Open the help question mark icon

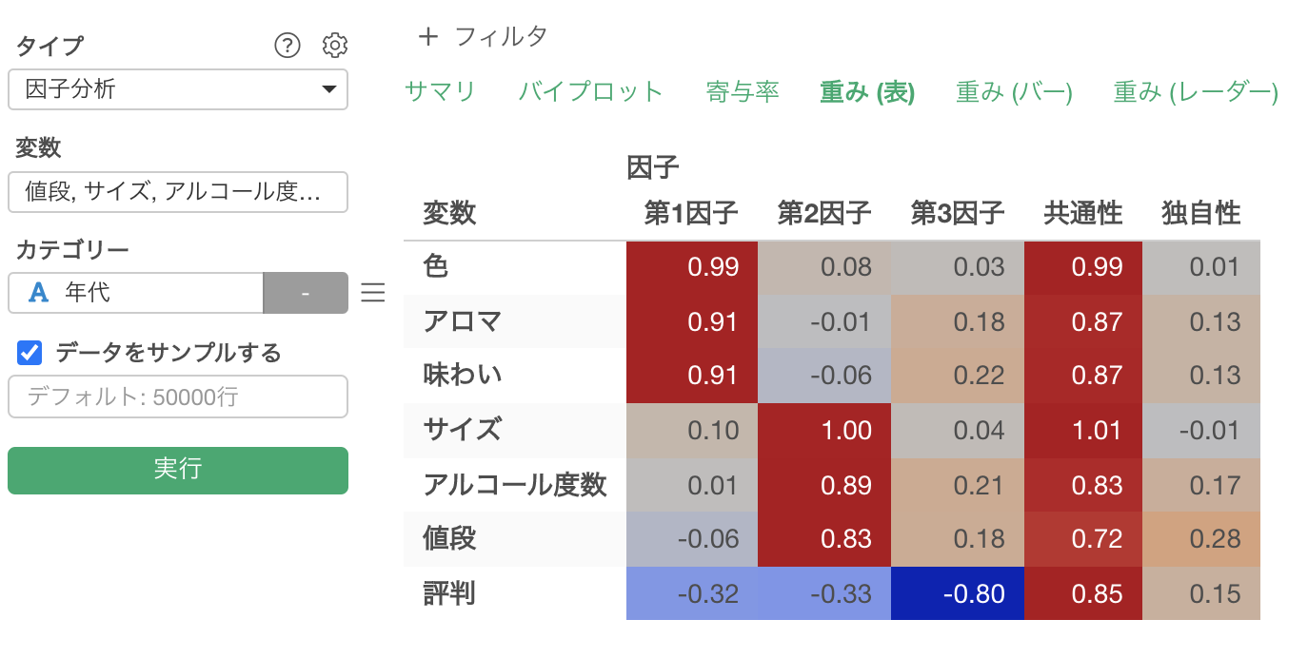pyautogui.click(x=287, y=45)
